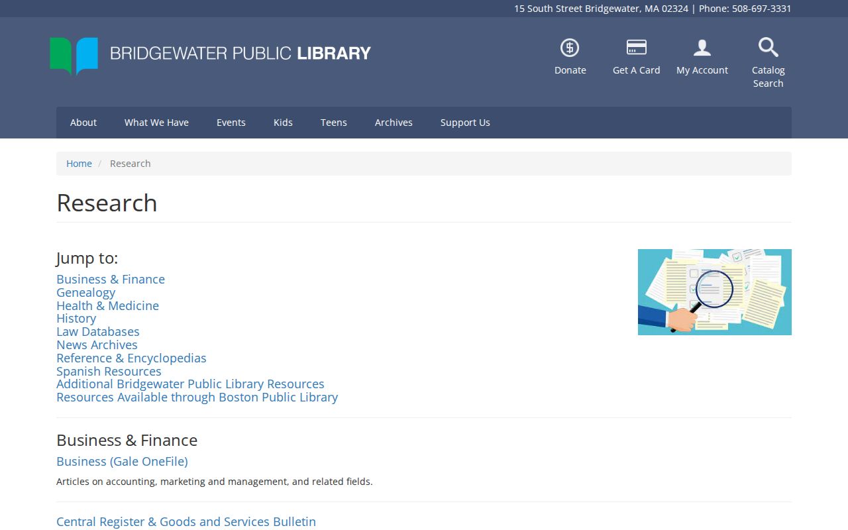Jump to Reference & Encyclopedias section
The width and height of the screenshot is (848, 530).
pyautogui.click(x=131, y=358)
